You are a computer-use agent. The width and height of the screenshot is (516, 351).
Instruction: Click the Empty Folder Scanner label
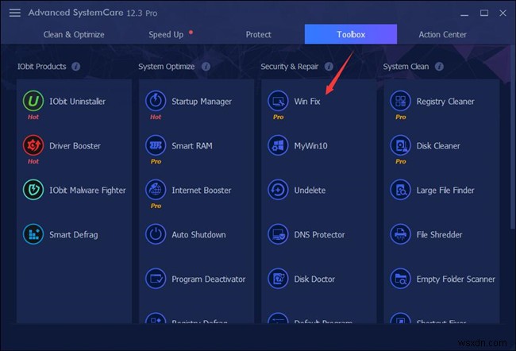pos(456,280)
